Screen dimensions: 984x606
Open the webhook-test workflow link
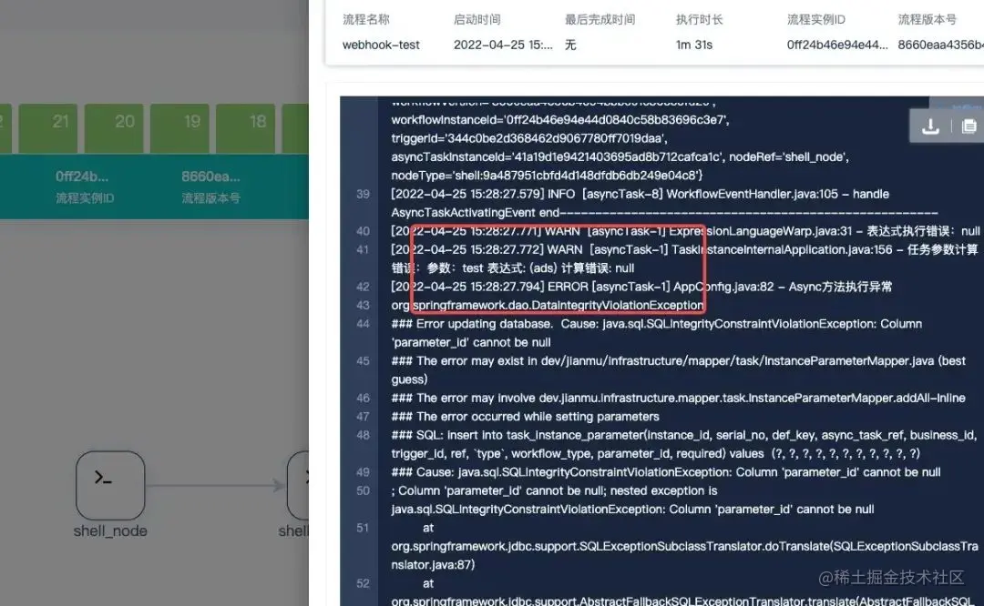pyautogui.click(x=382, y=44)
